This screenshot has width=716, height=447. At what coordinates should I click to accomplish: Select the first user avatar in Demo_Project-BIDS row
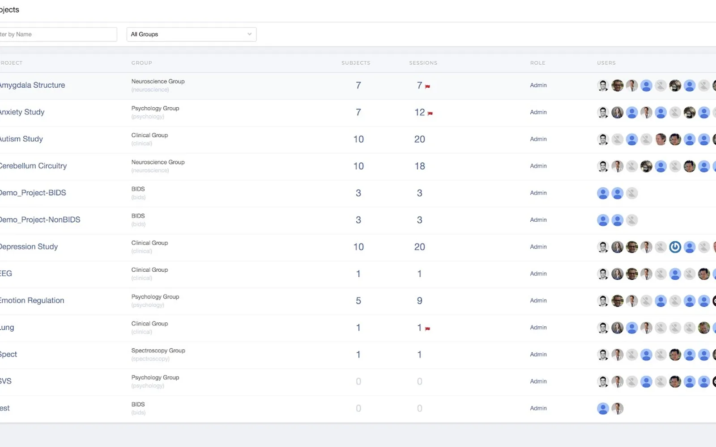pyautogui.click(x=603, y=193)
